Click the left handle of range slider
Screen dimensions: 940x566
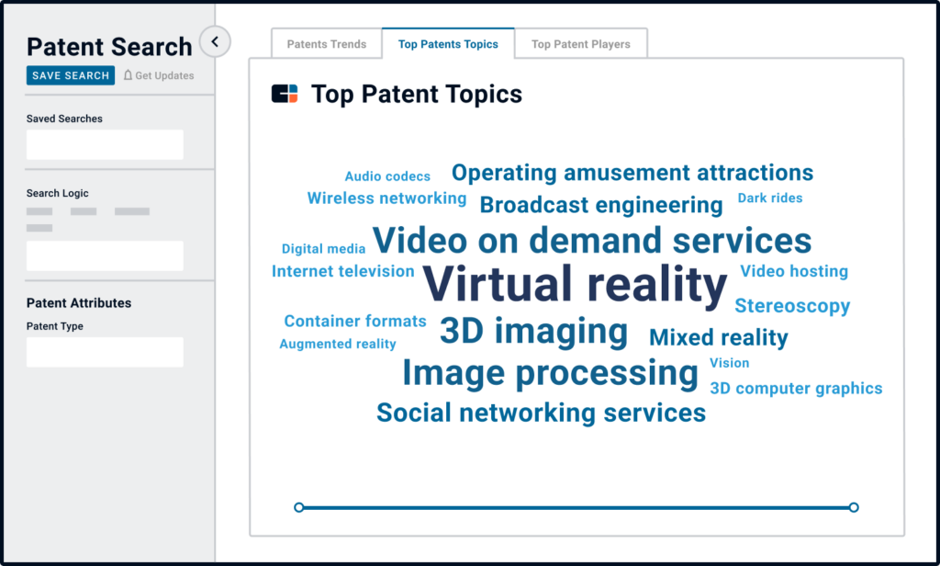[299, 507]
